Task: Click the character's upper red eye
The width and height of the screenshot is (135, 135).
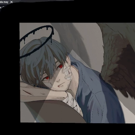Action: [60, 66]
